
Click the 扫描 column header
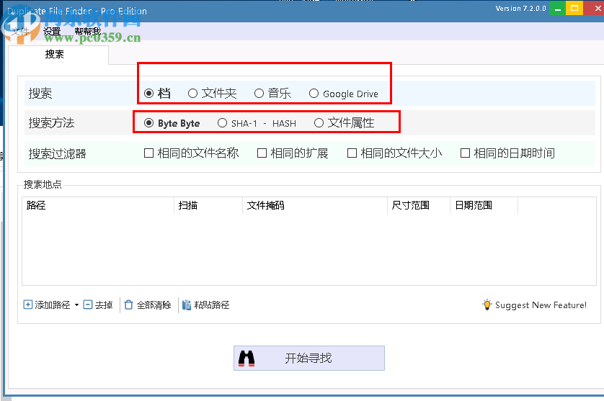click(208, 205)
